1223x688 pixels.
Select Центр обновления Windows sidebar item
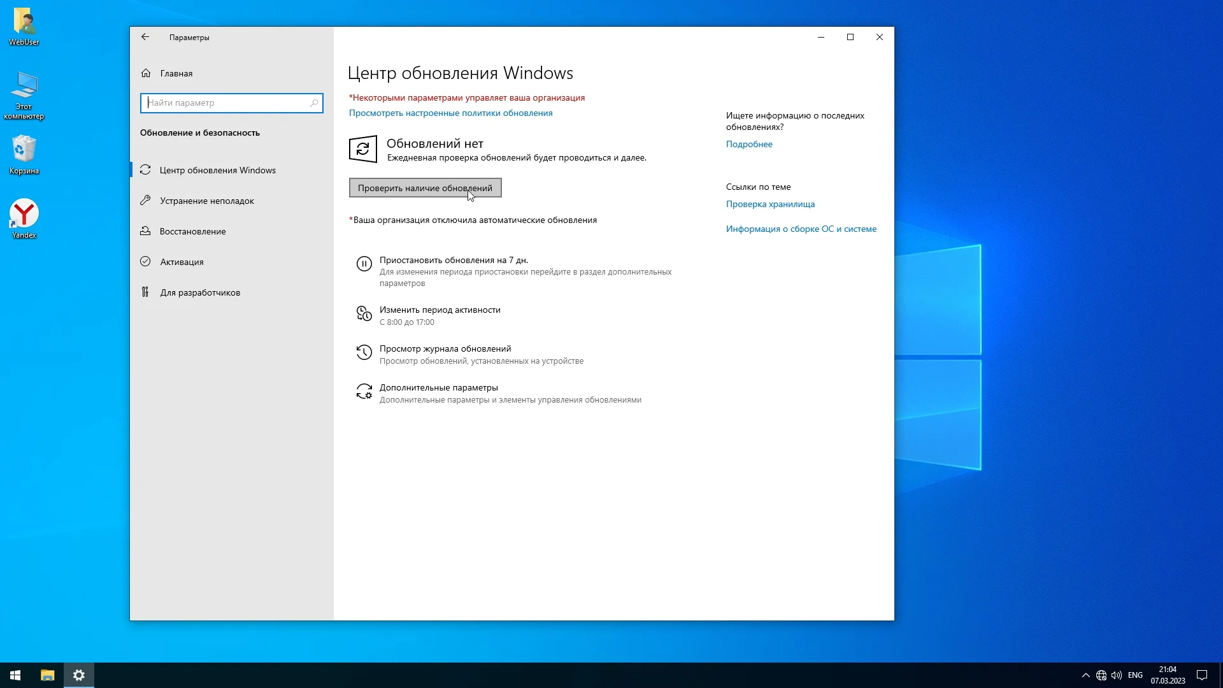click(x=217, y=170)
